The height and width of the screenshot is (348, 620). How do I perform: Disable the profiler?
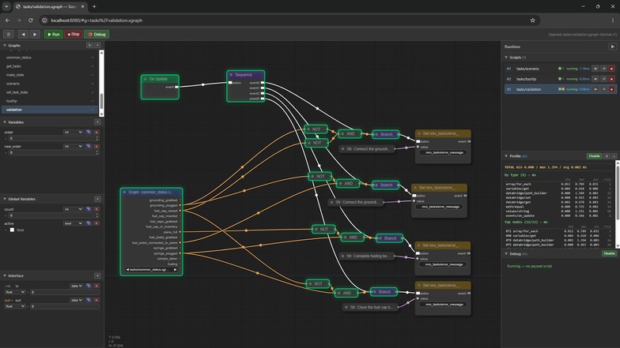pyautogui.click(x=594, y=156)
